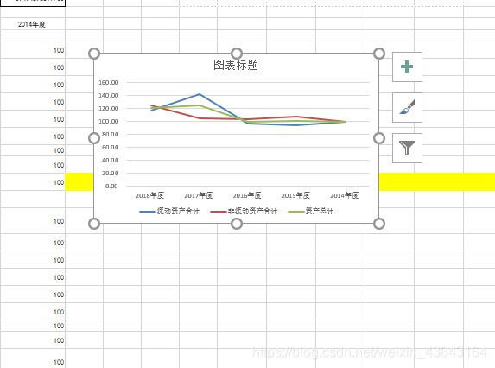Select the 2016年度 axis label
Screen dimensions: 495x368
(x=247, y=196)
